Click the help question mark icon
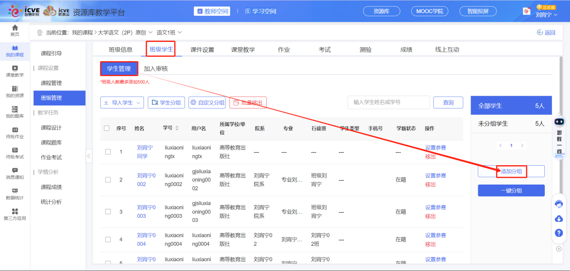Image resolution: width=570 pixels, height=271 pixels. click(559, 233)
